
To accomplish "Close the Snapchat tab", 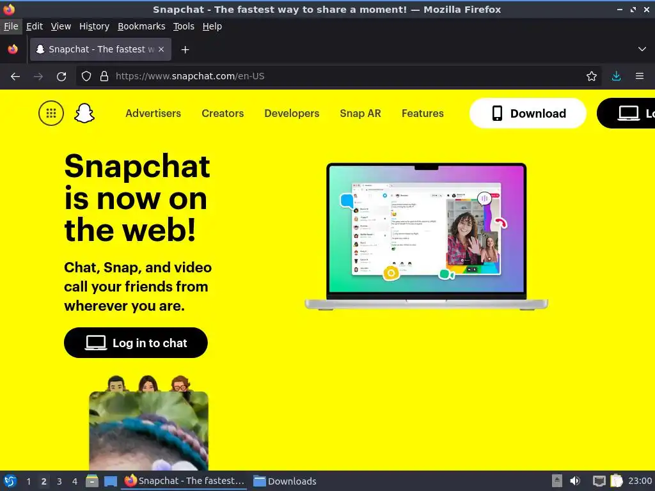I will 161,49.
